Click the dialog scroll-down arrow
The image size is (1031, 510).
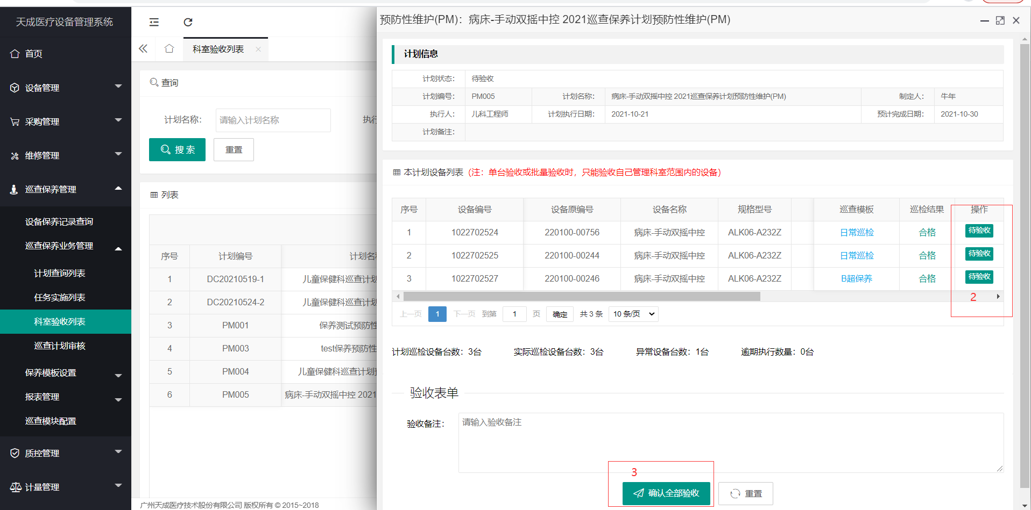[1025, 506]
